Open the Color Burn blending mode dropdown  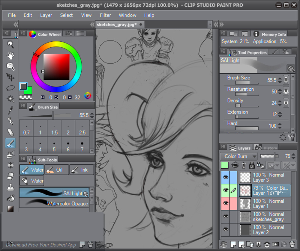click(x=238, y=156)
